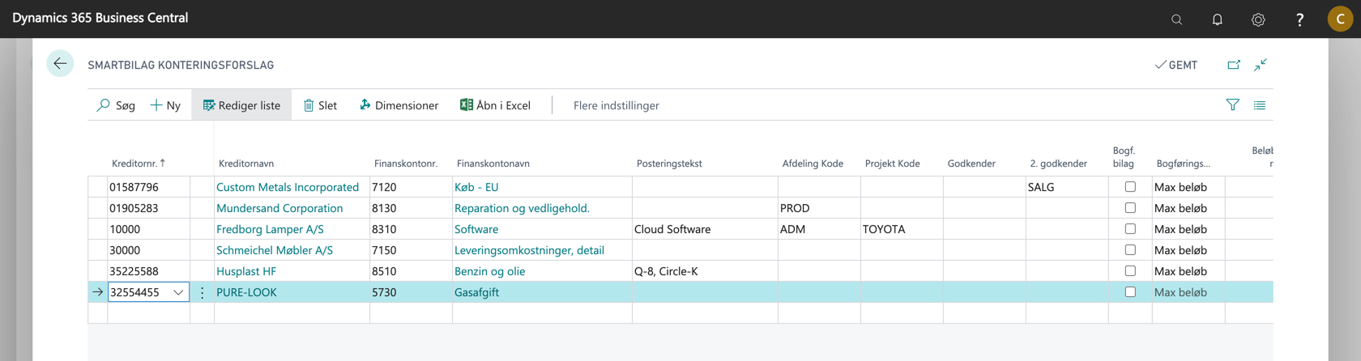Expand Kreditornr. dropdown for 32554455
Screen dimensions: 1361x361
pos(178,292)
